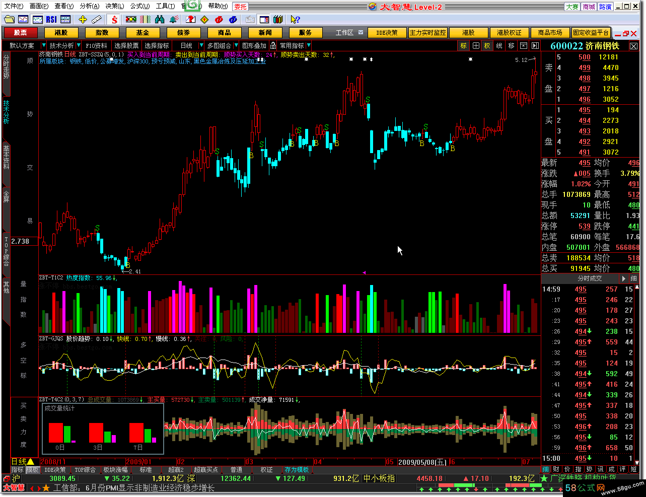This screenshot has height=497, width=646.
Task: Toggle the 标 marker button
Action: (x=464, y=45)
